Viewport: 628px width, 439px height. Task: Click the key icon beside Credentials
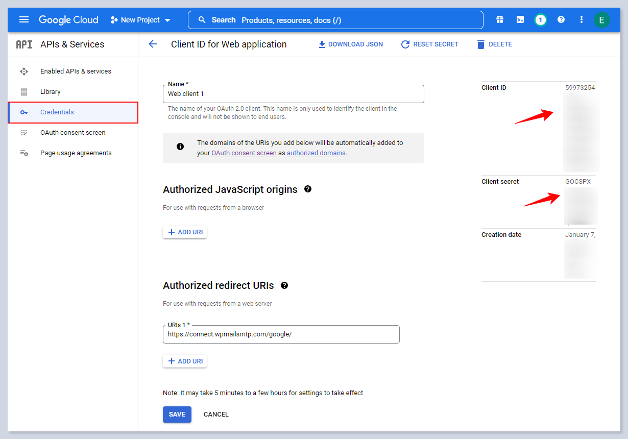coord(24,112)
